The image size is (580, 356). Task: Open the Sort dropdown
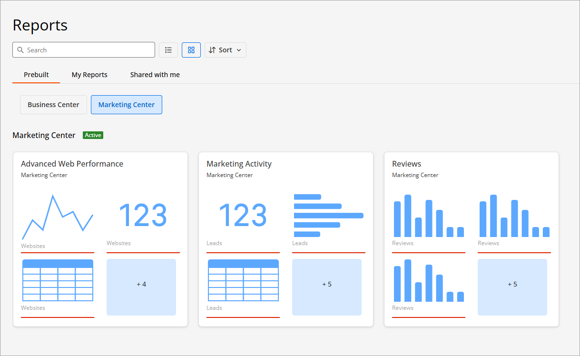coord(225,50)
